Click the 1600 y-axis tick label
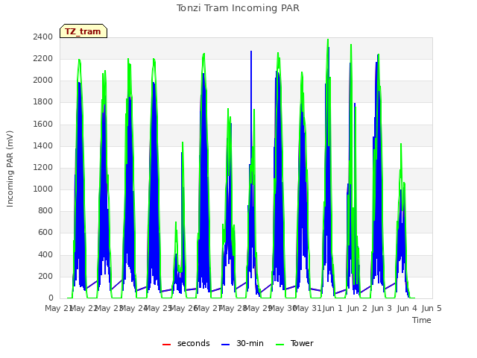Viewport: 477px width, 358px height. tap(43, 124)
